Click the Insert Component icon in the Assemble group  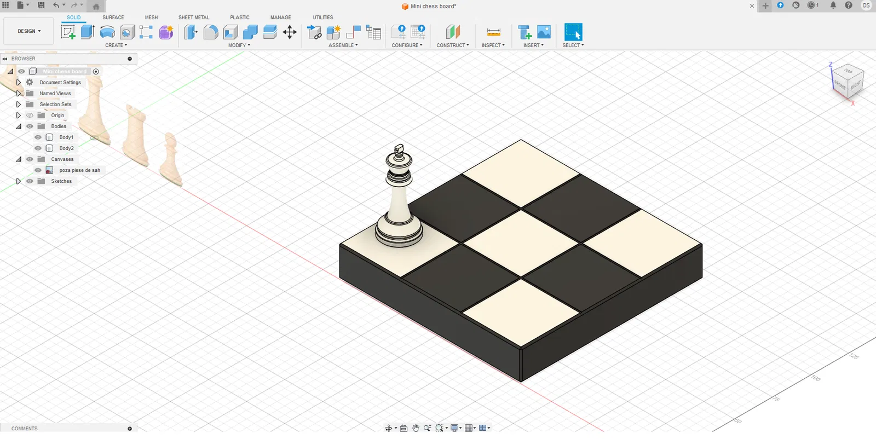pos(314,32)
